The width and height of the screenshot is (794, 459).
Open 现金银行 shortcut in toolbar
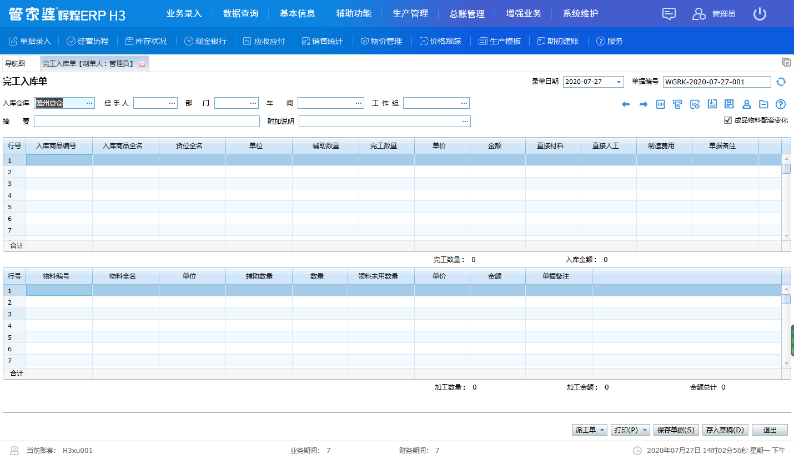pyautogui.click(x=205, y=41)
